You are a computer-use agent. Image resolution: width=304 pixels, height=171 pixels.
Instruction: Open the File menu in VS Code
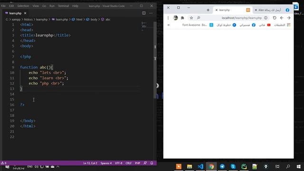pos(3,6)
